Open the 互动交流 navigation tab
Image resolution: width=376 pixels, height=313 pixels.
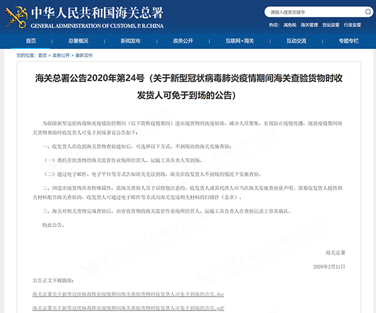pyautogui.click(x=296, y=41)
